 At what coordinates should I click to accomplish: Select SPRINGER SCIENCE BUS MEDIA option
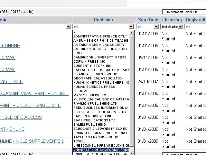(101, 133)
